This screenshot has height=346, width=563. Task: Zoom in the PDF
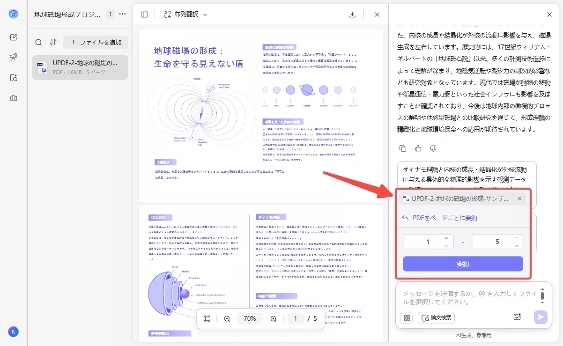tap(274, 319)
